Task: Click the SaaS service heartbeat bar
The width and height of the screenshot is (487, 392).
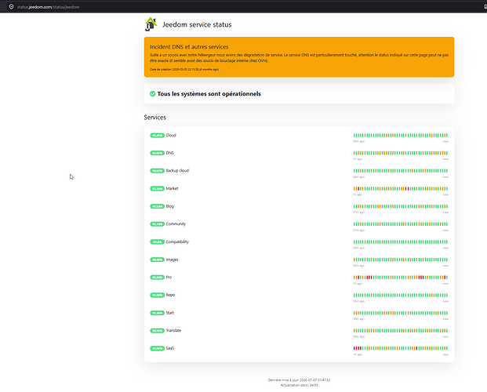Action: (401, 349)
